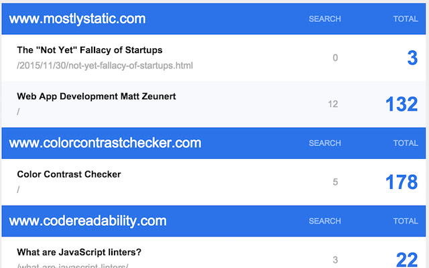
Task: Open the www.colorcontrastchecker.com site heading
Action: point(105,143)
